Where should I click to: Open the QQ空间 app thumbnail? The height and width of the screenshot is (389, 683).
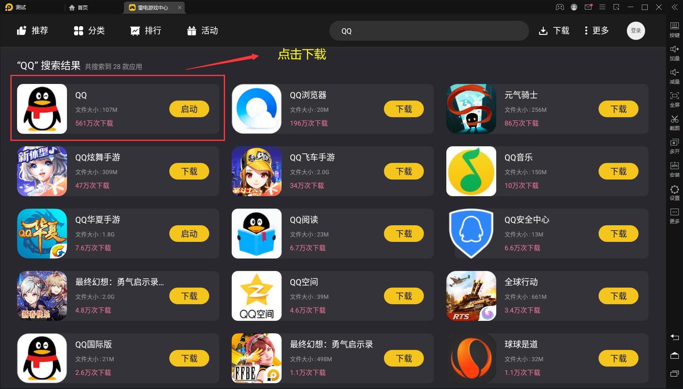(x=257, y=296)
